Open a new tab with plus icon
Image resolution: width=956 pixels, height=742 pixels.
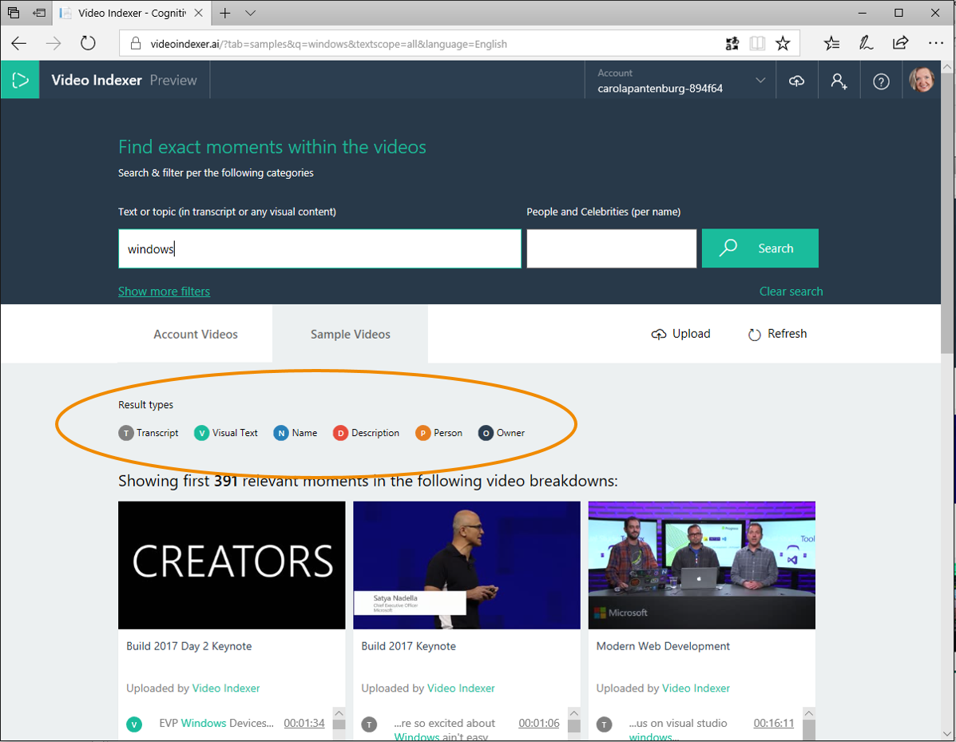[x=225, y=13]
